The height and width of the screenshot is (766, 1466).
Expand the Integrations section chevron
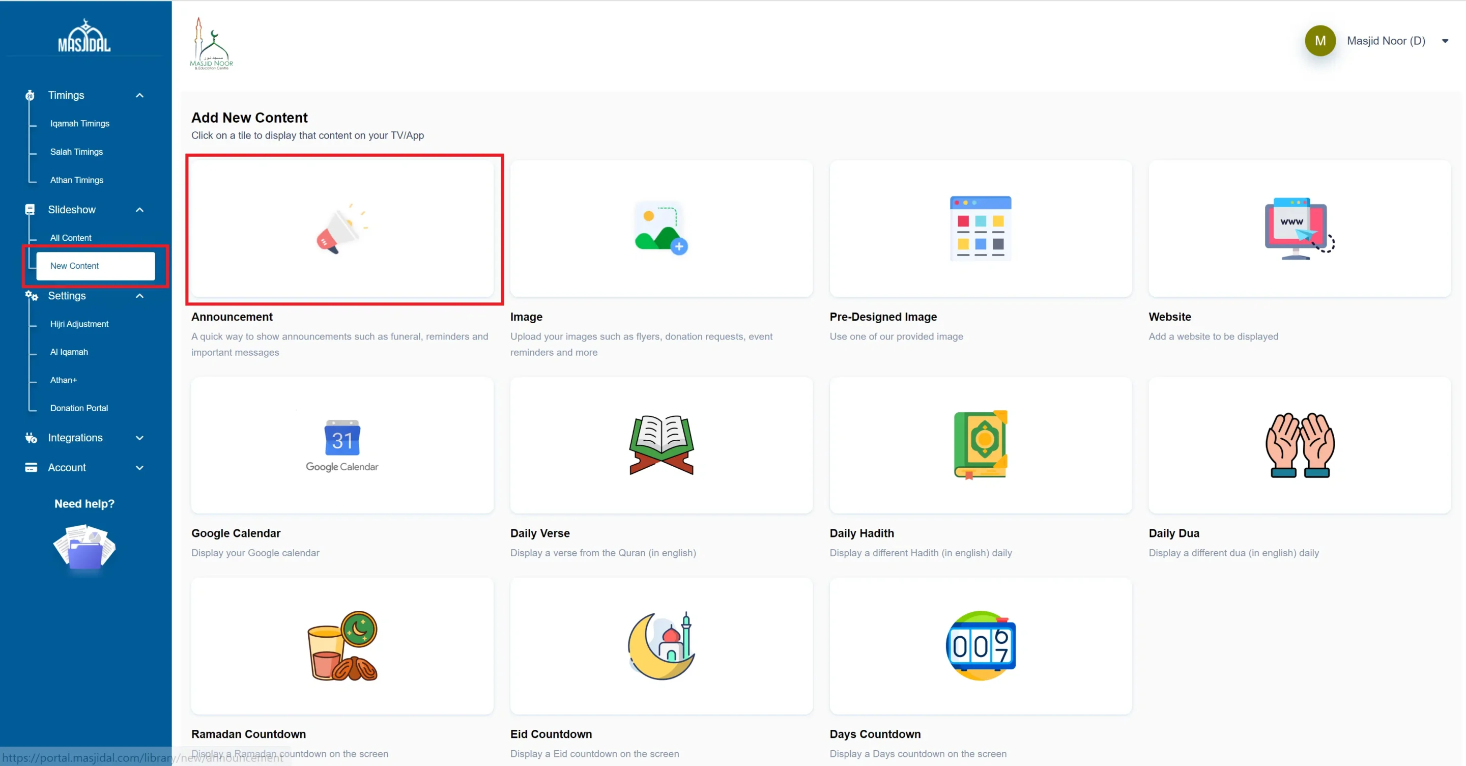[139, 438]
